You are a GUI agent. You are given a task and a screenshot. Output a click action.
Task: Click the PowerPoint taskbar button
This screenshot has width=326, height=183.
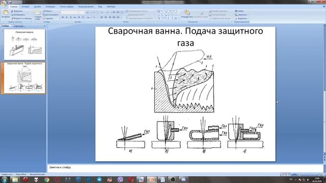pos(152,179)
